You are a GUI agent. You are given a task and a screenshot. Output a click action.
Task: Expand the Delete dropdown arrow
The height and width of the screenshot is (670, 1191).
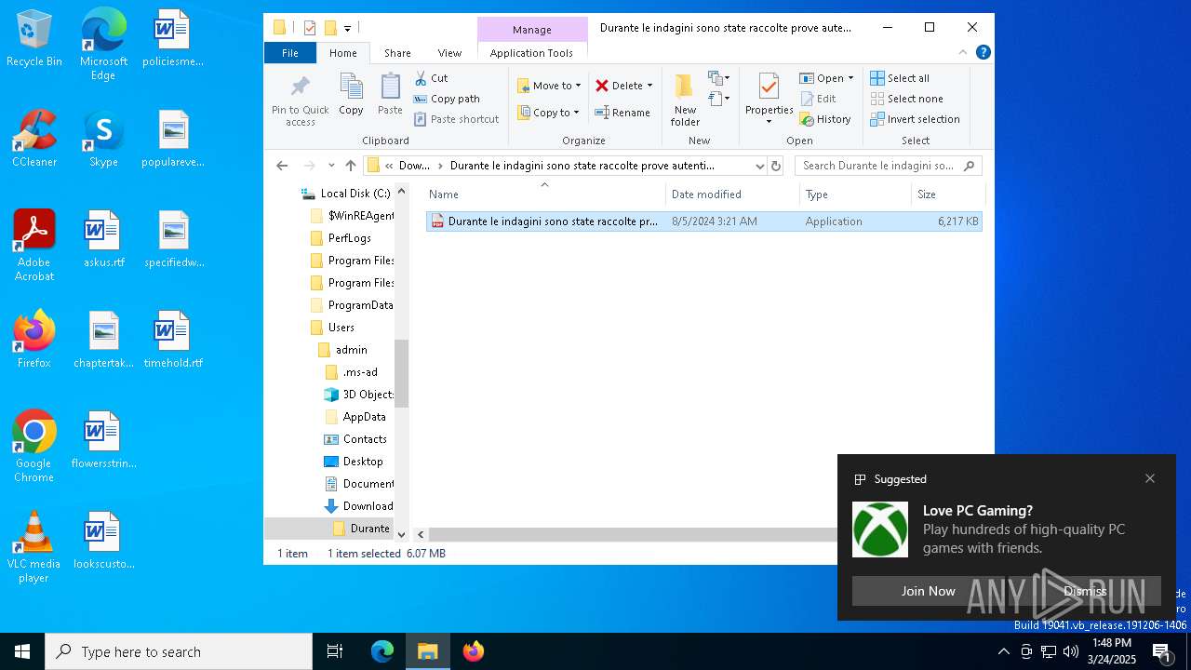(x=649, y=86)
